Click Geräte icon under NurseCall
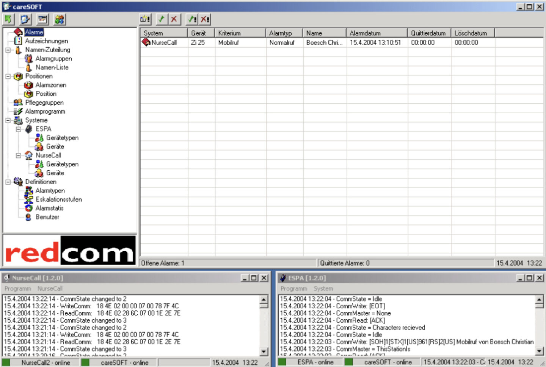Screen dimensions: 546x367 pyautogui.click(x=39, y=173)
